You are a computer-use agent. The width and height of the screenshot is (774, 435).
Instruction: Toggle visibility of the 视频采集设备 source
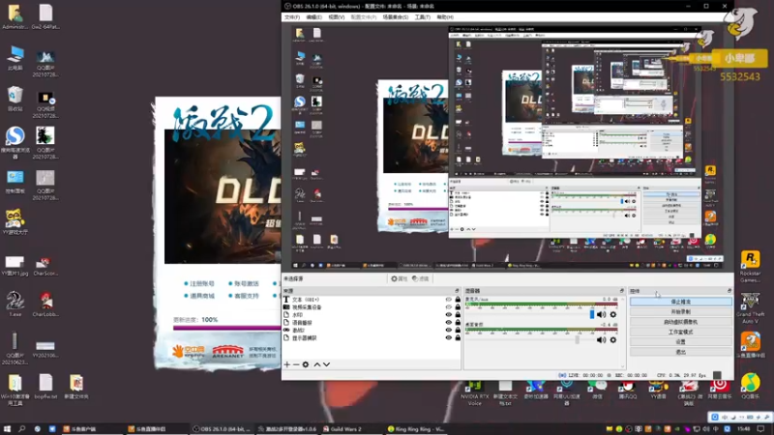click(x=448, y=307)
